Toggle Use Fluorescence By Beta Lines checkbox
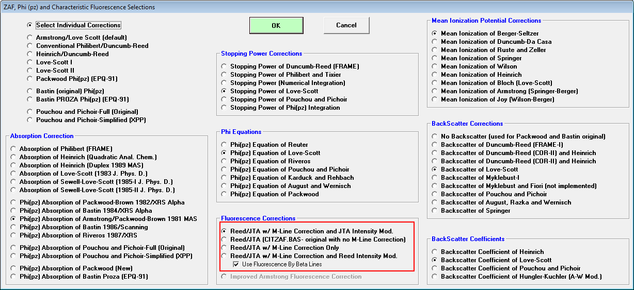The width and height of the screenshot is (634, 290). (236, 264)
